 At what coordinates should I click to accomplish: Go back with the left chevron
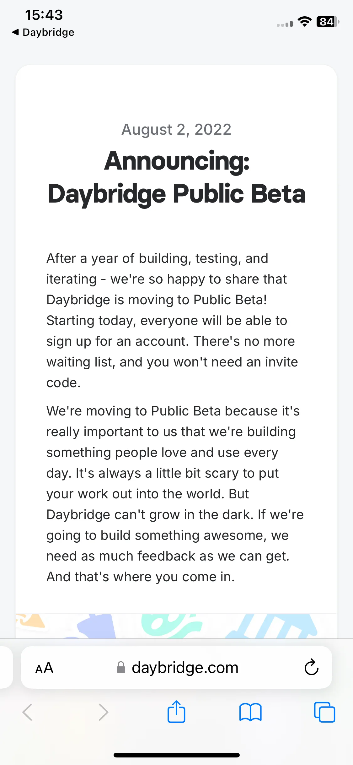click(x=27, y=712)
